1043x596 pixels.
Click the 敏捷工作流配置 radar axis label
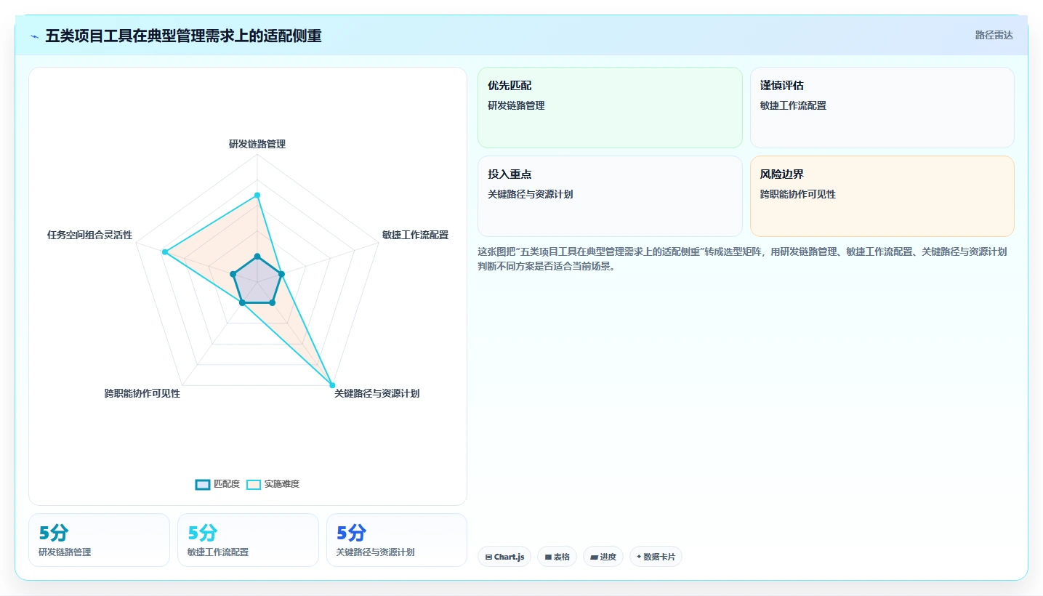[415, 235]
